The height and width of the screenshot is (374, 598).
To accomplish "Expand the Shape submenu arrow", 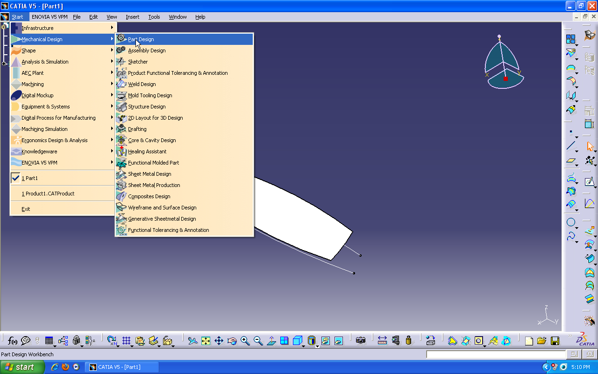I will [112, 50].
